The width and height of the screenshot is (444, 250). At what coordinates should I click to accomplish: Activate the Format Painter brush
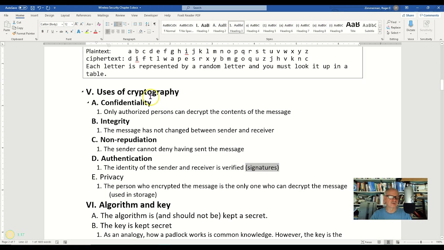(14, 34)
